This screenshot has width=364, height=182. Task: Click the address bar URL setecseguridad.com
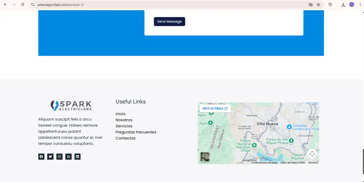tap(61, 5)
